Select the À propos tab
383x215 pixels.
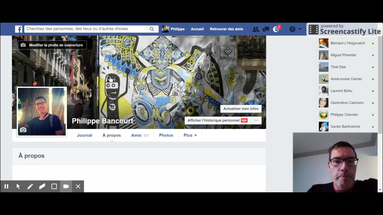[x=112, y=135]
